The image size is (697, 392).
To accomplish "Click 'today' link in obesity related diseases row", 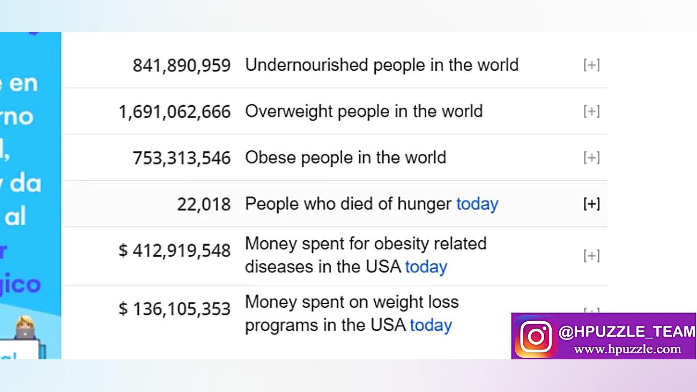I will (x=426, y=267).
